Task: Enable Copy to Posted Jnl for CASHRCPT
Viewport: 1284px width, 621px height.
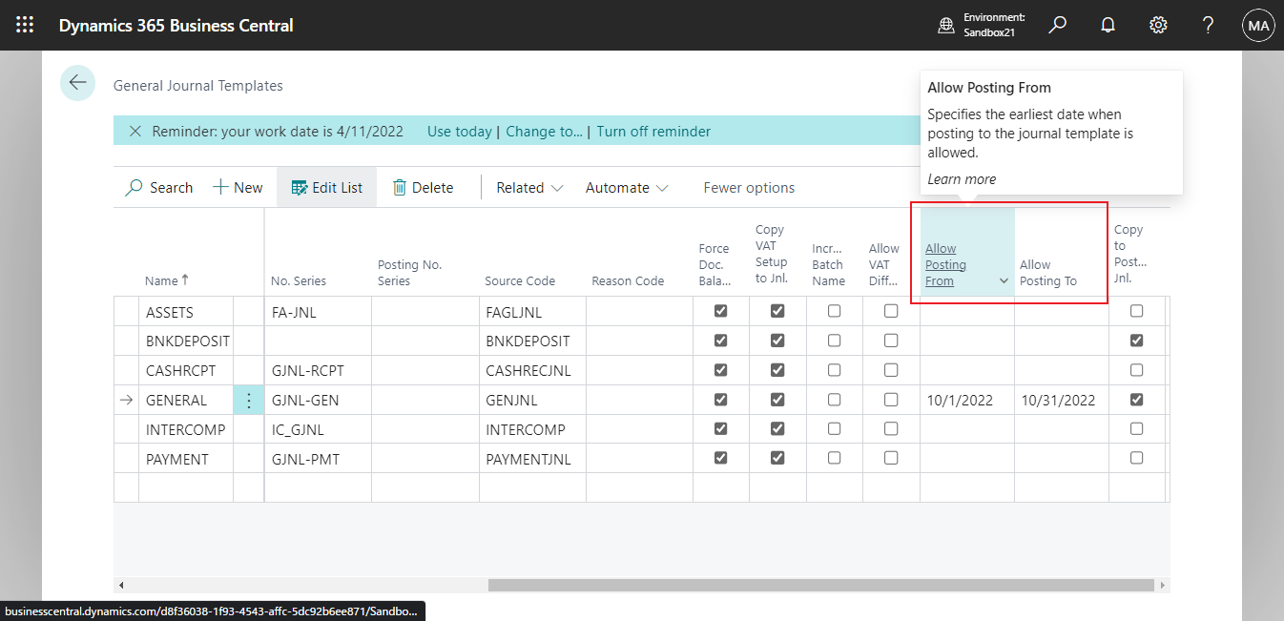Action: point(1136,369)
